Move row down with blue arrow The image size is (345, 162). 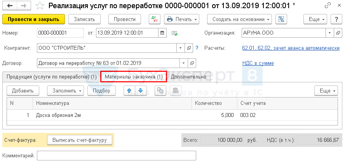(141, 91)
